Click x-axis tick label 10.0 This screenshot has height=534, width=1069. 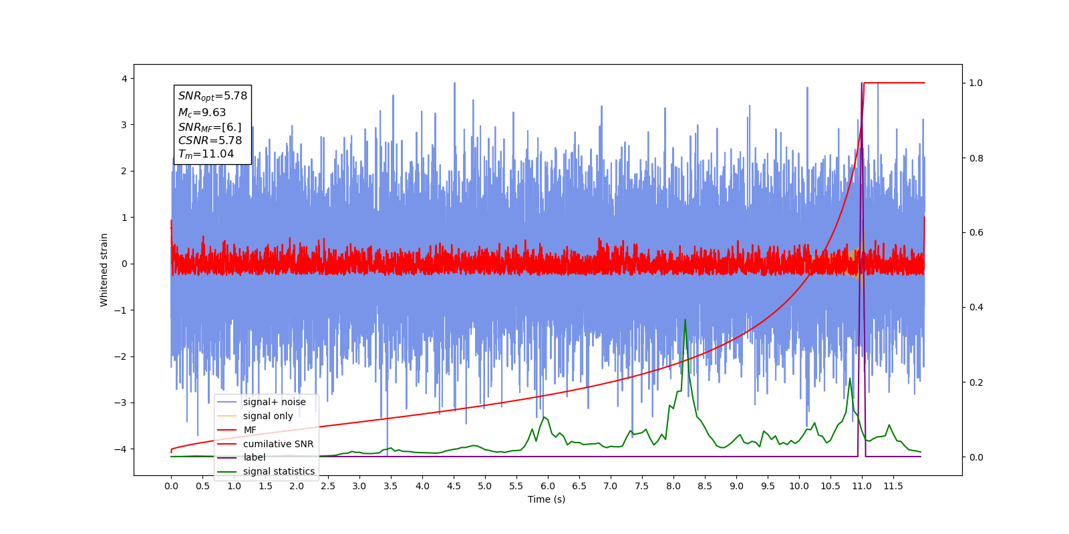[x=799, y=486]
